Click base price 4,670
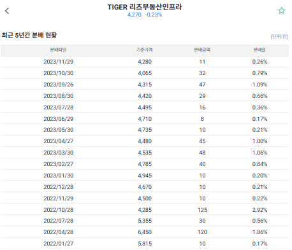Image resolution: width=292 pixels, height=250 pixels. click(x=145, y=187)
